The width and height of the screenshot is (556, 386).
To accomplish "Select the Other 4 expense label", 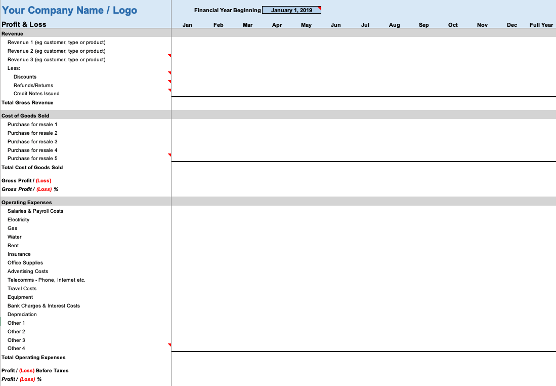I will tap(16, 348).
